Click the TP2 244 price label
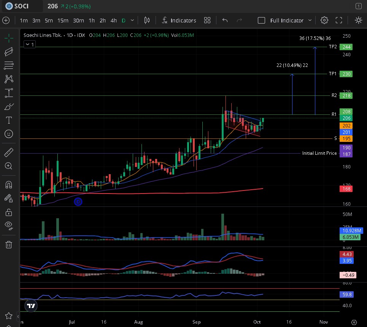This screenshot has width=367, height=327. [x=346, y=47]
